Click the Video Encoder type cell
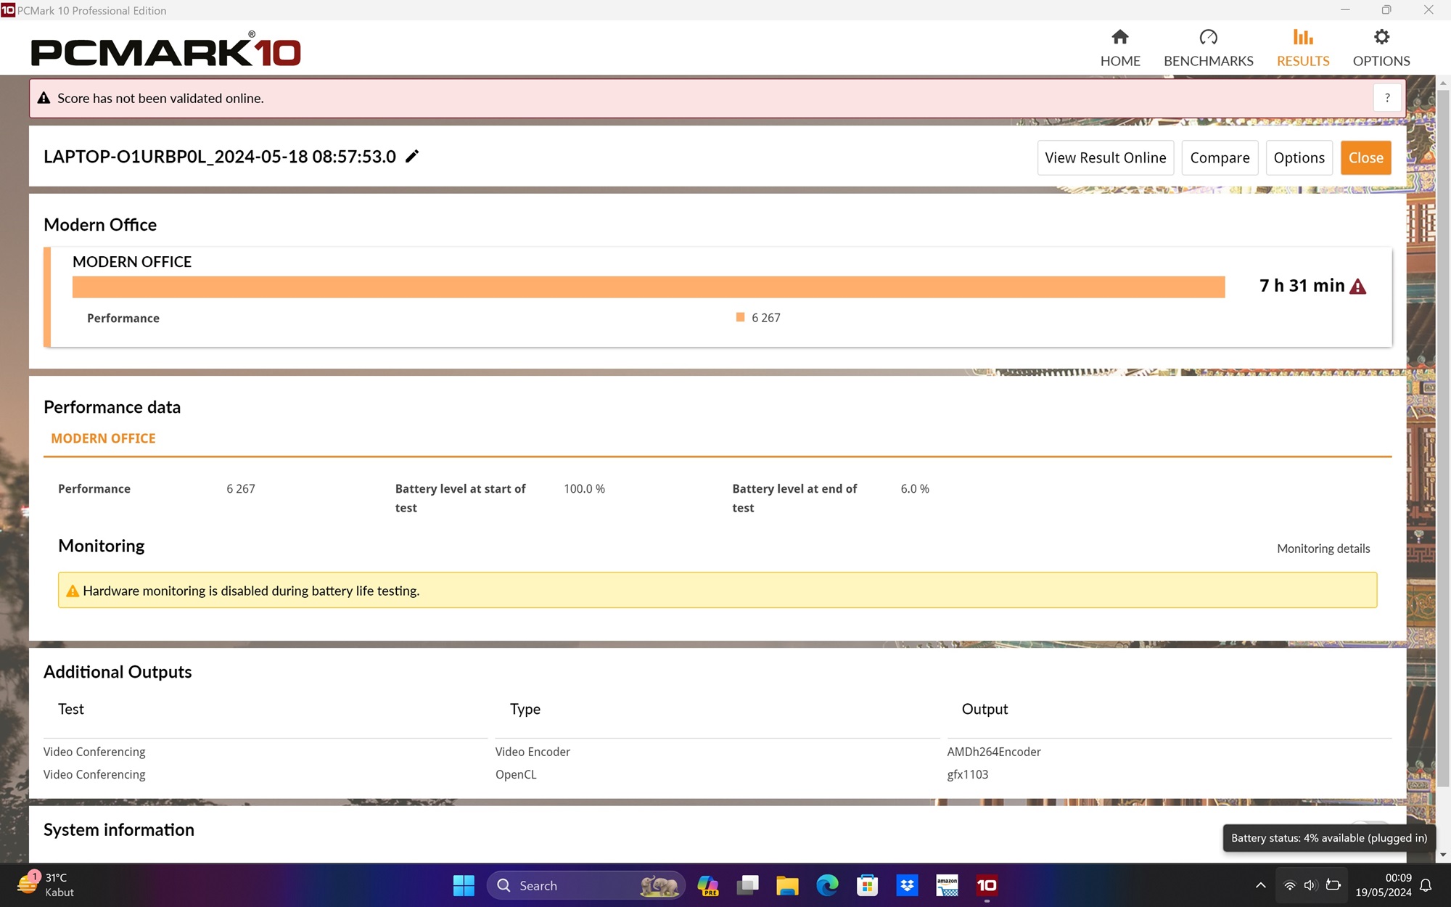 [533, 752]
